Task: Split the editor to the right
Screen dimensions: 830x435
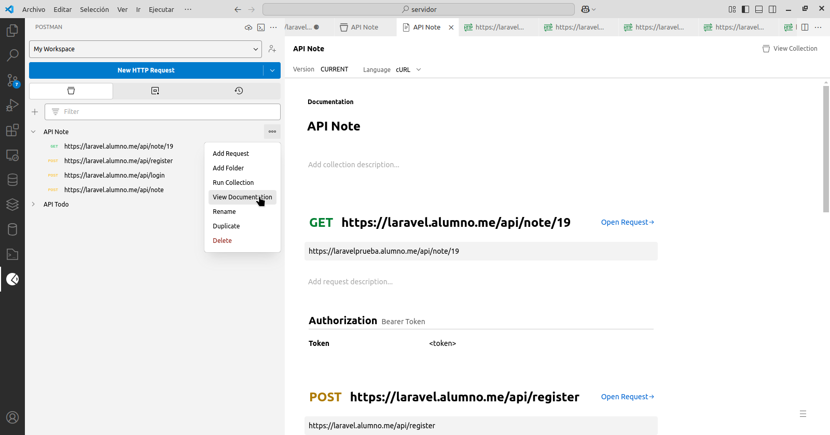Action: point(805,27)
